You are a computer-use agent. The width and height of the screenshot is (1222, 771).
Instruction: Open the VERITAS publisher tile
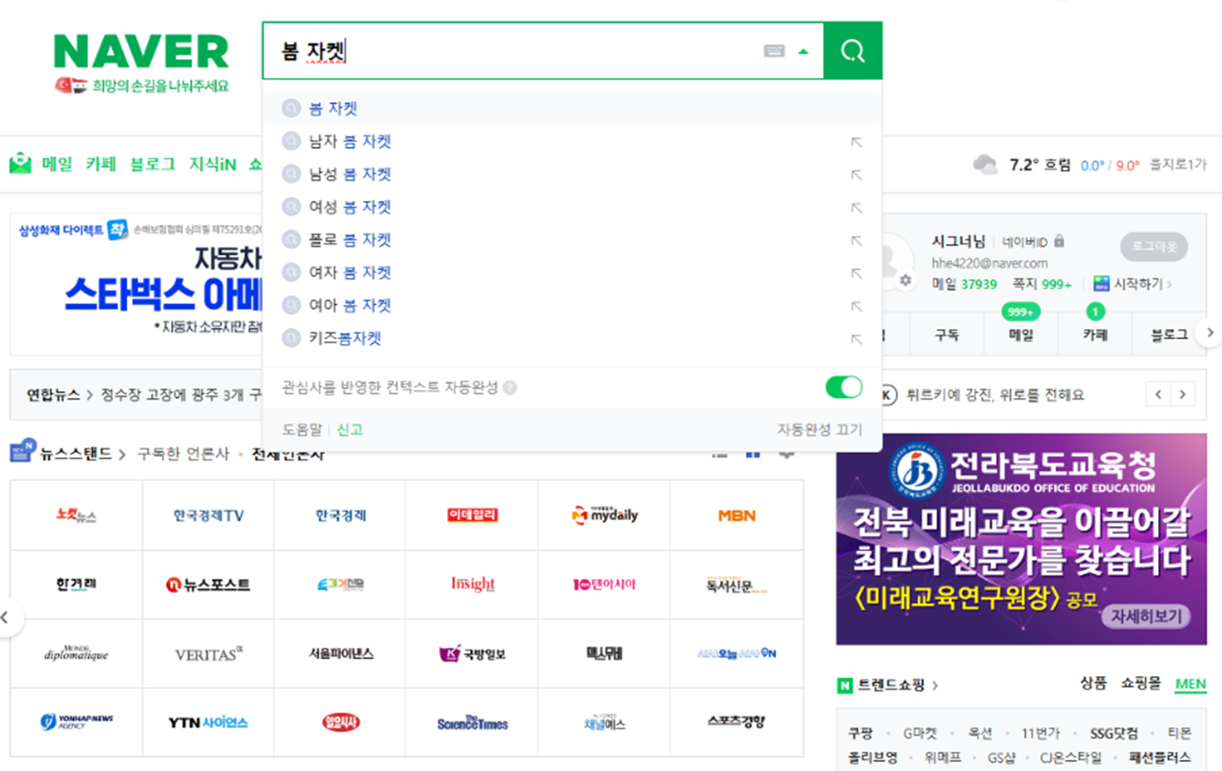coord(209,653)
